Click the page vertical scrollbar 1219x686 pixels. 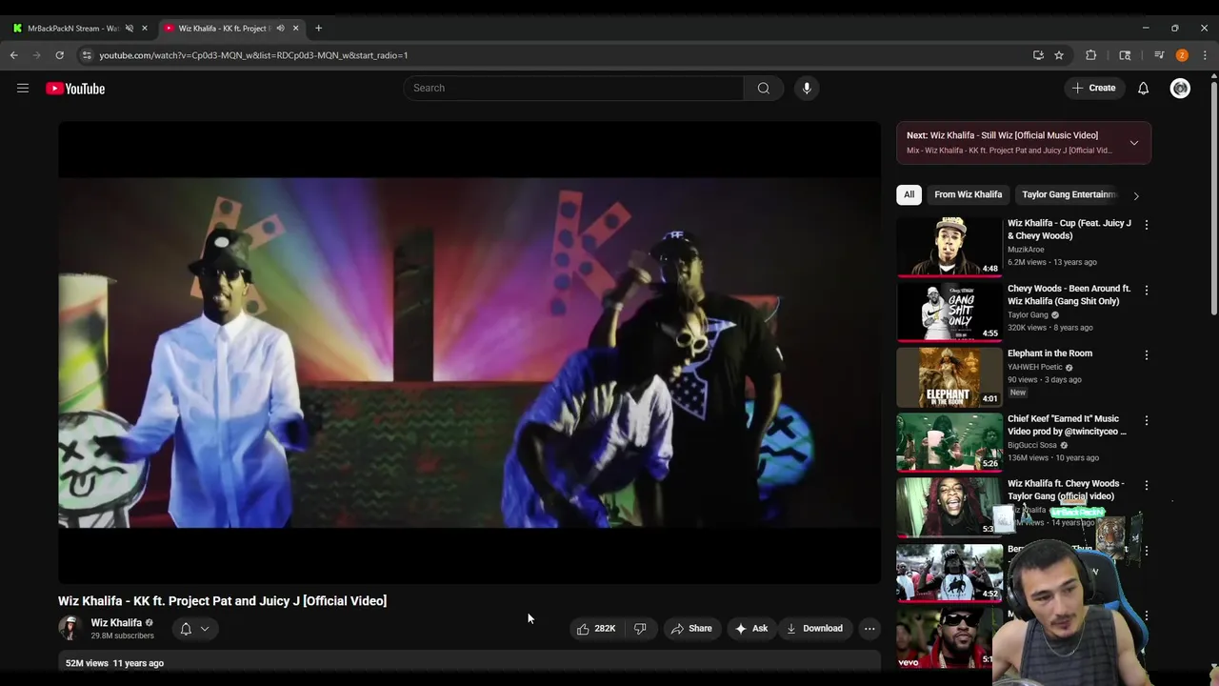coord(1214,198)
